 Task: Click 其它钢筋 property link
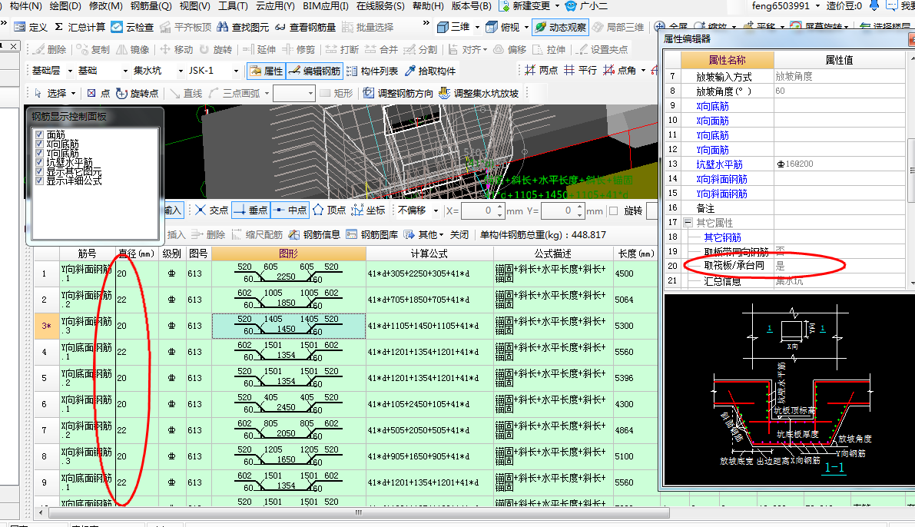[x=722, y=237]
